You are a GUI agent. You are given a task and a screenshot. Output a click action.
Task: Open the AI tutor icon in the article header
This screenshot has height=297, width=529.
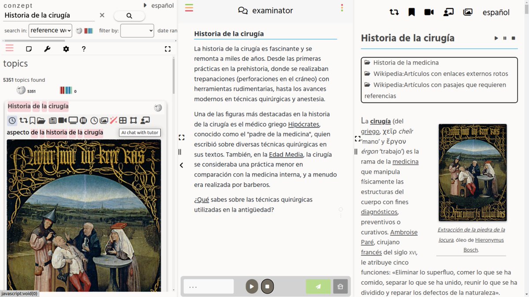point(448,12)
